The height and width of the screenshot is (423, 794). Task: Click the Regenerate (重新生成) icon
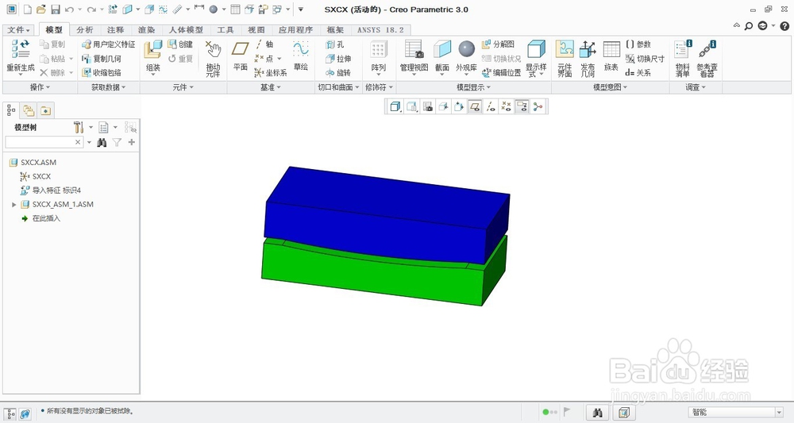pyautogui.click(x=21, y=49)
